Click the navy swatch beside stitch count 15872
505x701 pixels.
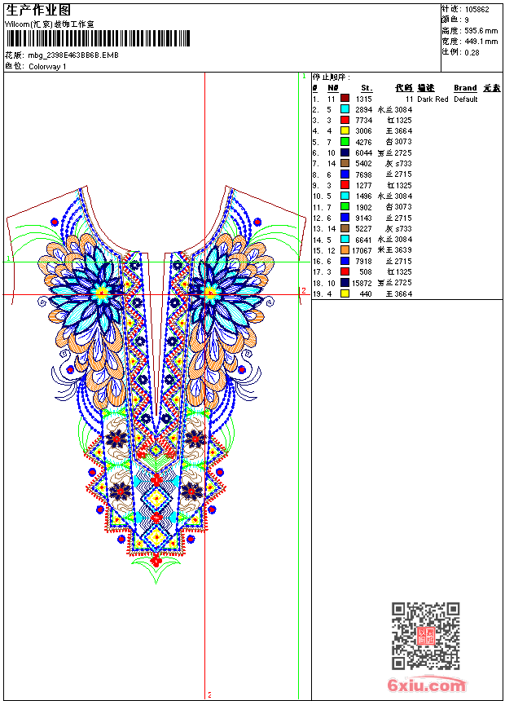(345, 283)
